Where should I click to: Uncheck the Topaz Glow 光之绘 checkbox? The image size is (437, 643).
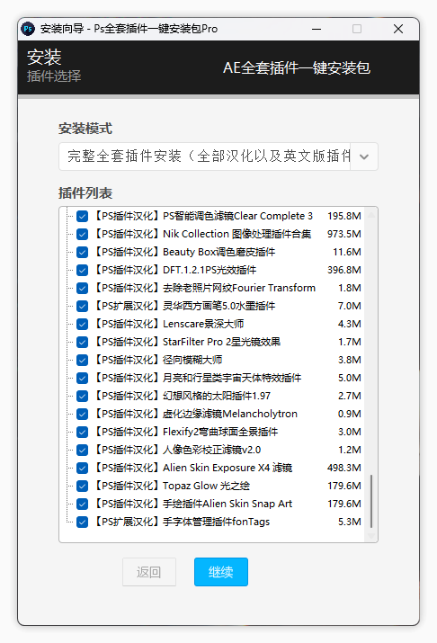[83, 487]
